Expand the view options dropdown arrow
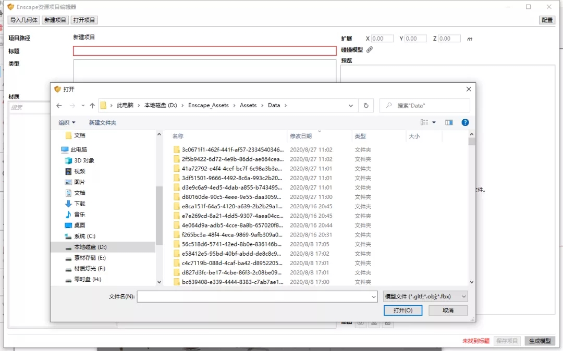Viewport: 563px width, 351px height. click(x=434, y=122)
